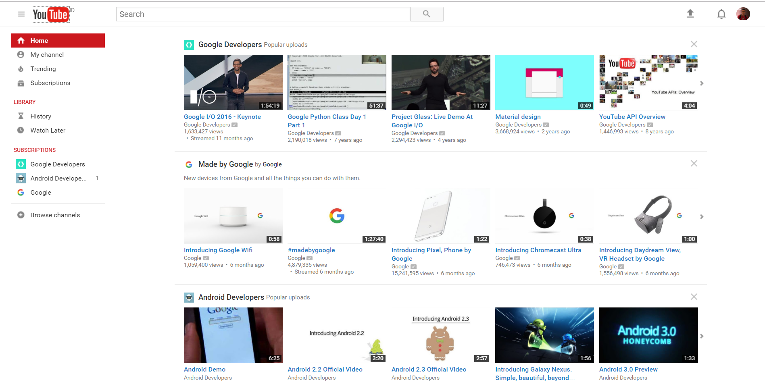
Task: Click the YouTube logo
Action: [50, 15]
